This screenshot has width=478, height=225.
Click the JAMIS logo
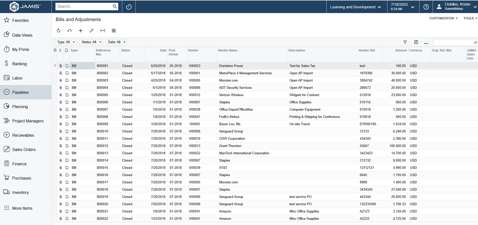coord(25,7)
